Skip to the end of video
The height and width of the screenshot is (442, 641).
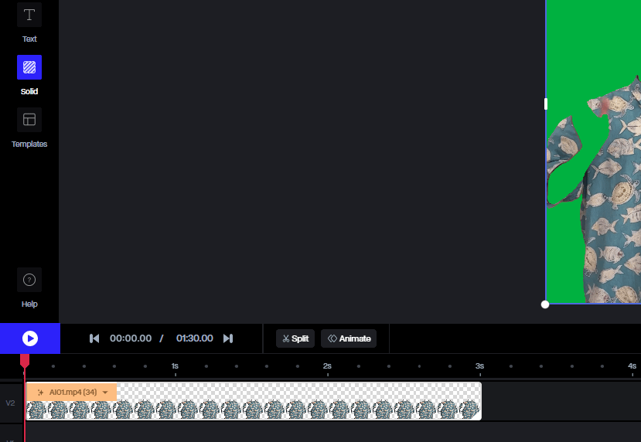[228, 338]
